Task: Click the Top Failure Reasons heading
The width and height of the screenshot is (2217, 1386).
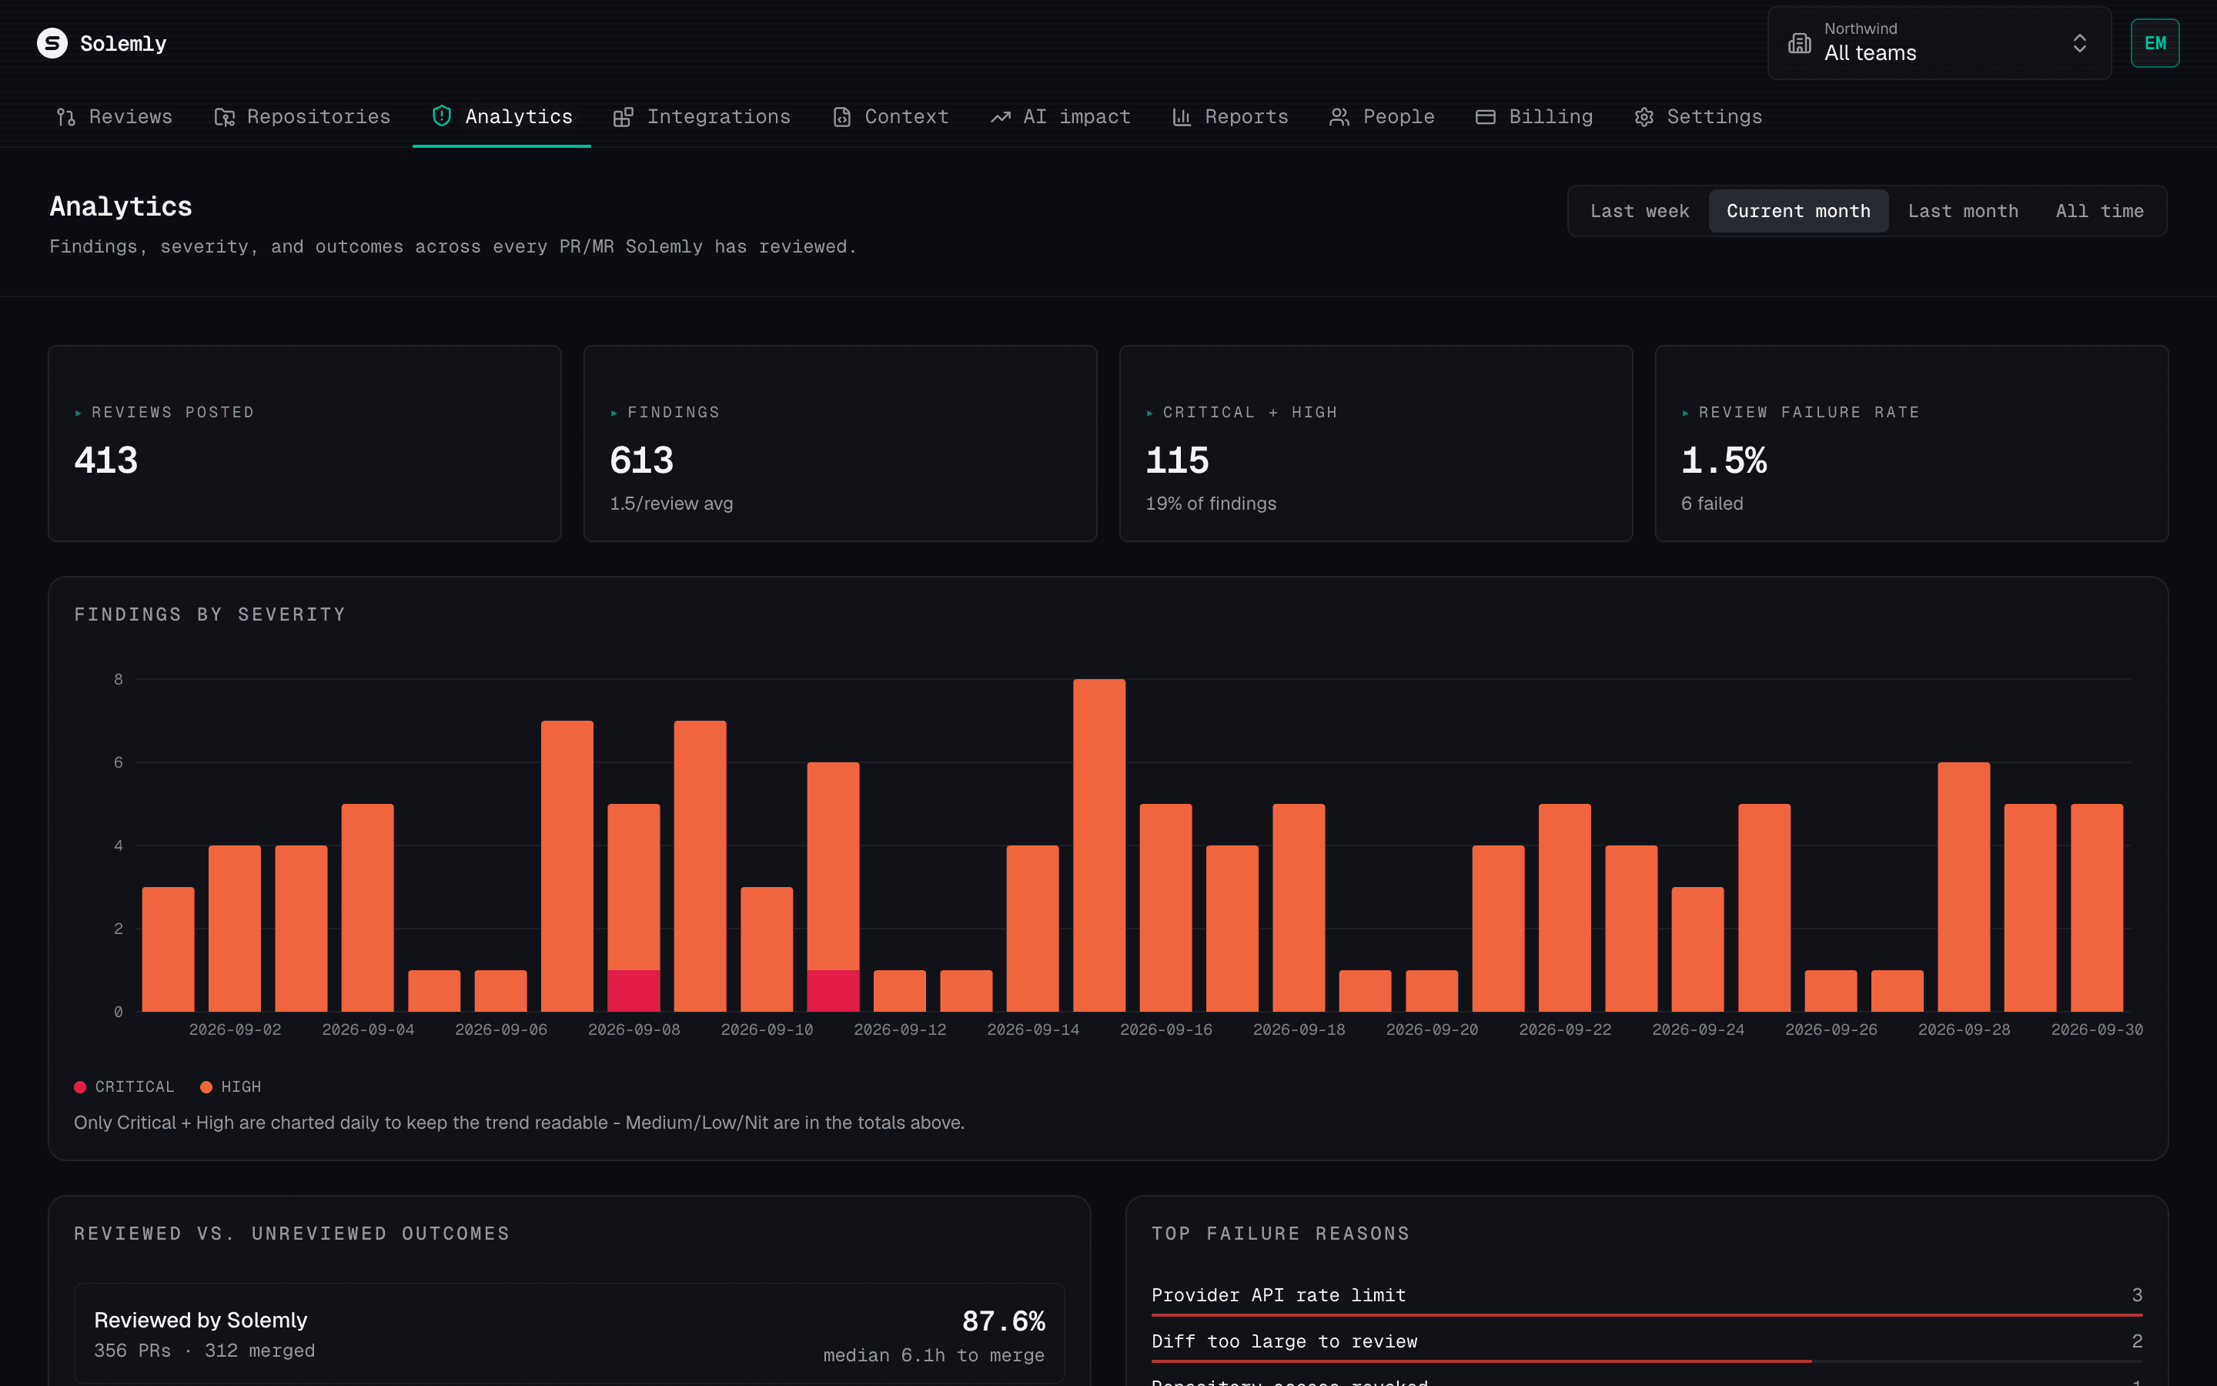Action: (1280, 1234)
